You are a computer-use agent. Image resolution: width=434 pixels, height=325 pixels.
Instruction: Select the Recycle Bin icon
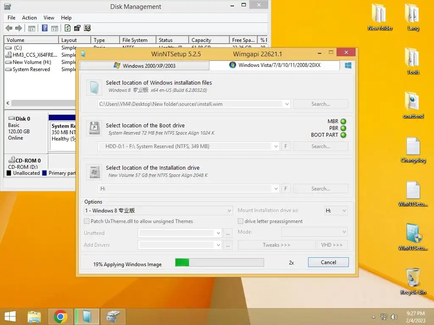pyautogui.click(x=413, y=281)
